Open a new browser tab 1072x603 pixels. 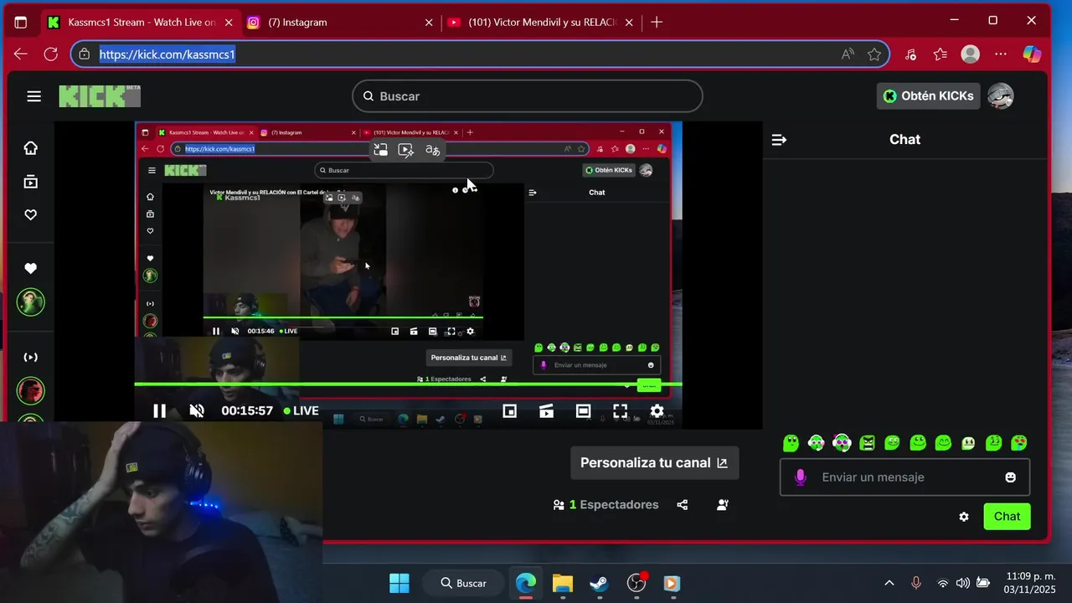657,23
